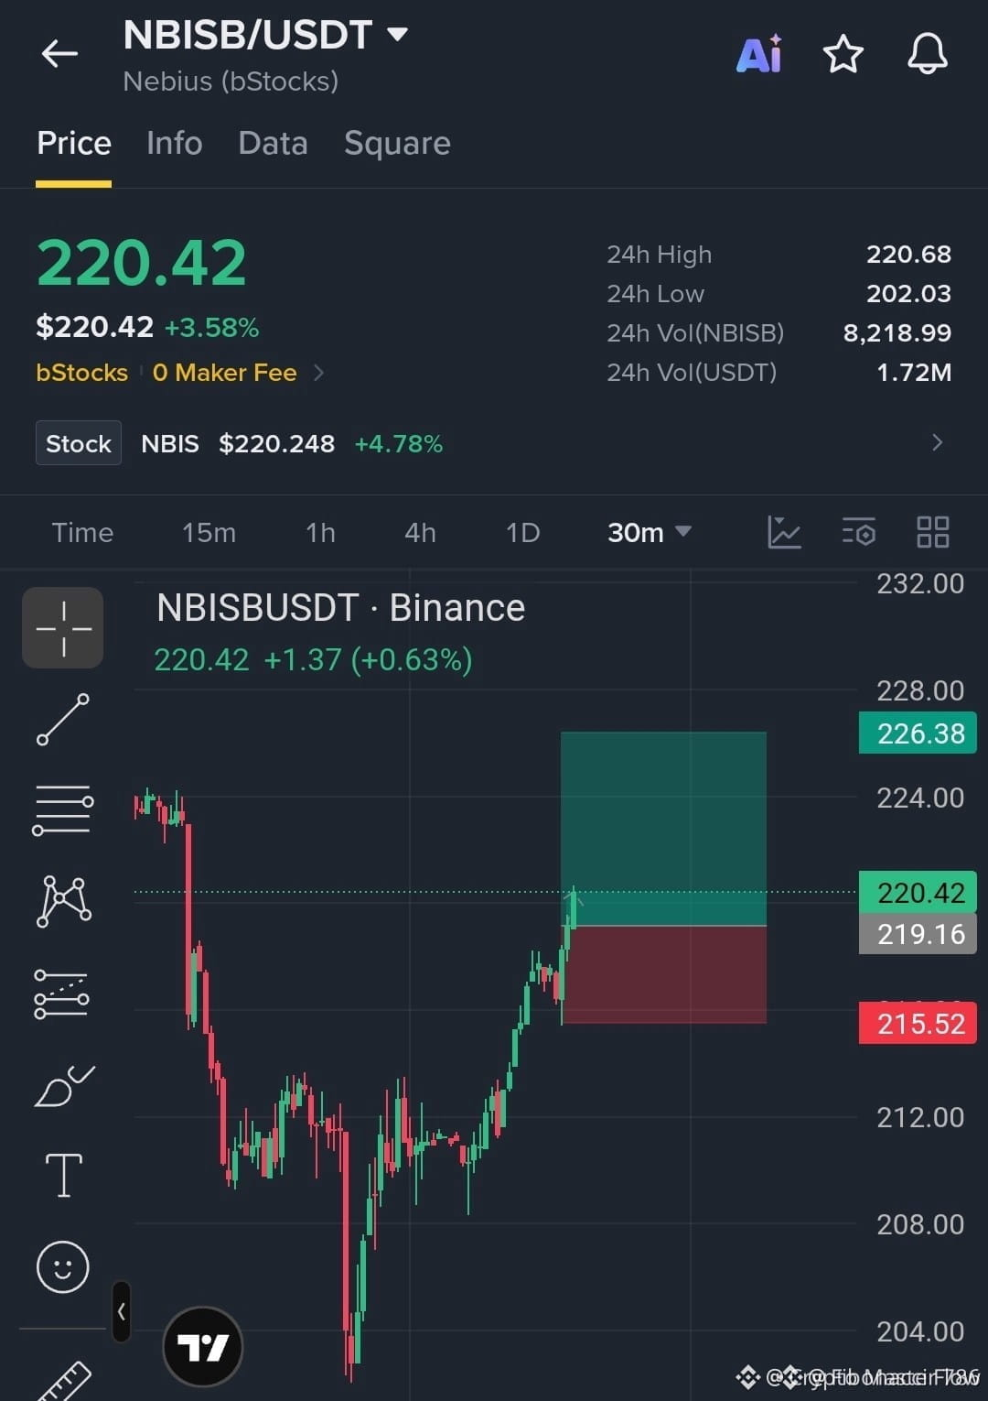This screenshot has height=1401, width=988.
Task: Click the large 220.42 price
Action: (142, 264)
